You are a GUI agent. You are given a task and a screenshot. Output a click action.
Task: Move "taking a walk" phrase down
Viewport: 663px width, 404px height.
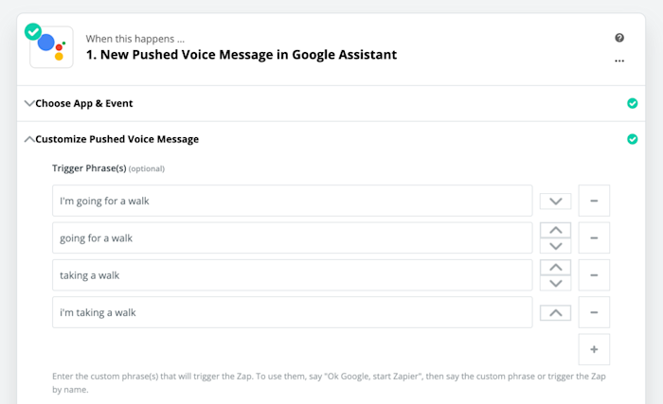pos(556,283)
